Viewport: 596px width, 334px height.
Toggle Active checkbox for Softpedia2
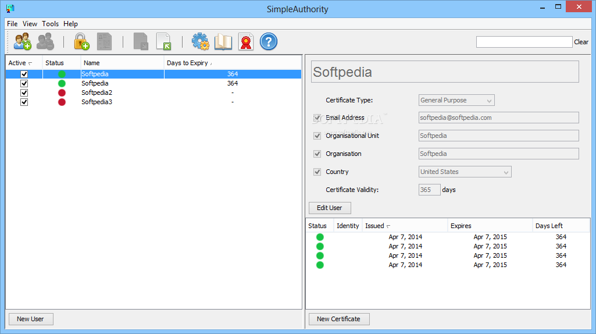24,93
